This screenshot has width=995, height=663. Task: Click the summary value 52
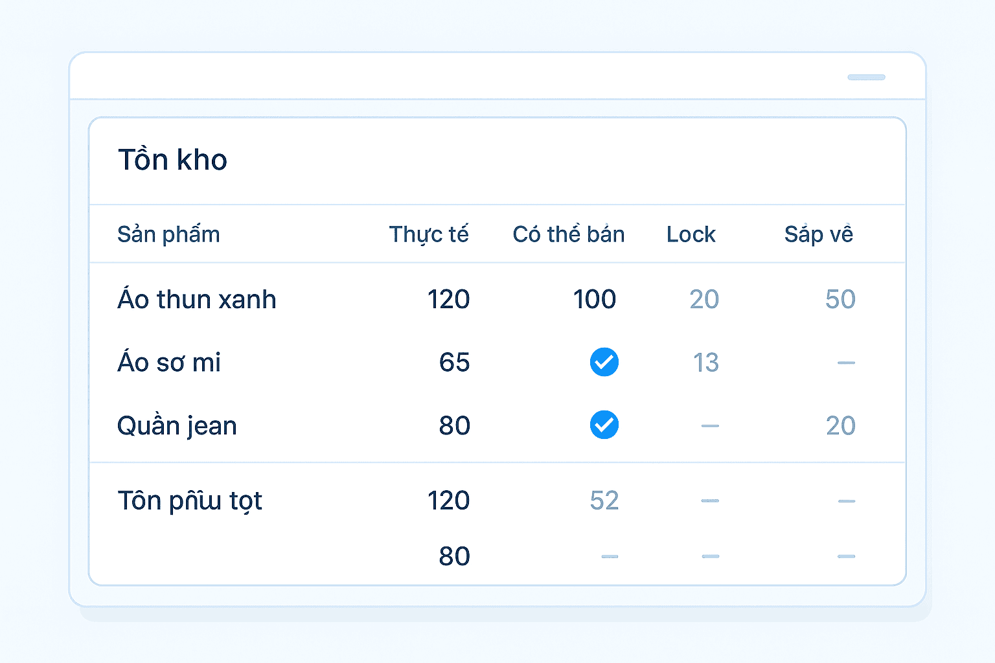(604, 500)
